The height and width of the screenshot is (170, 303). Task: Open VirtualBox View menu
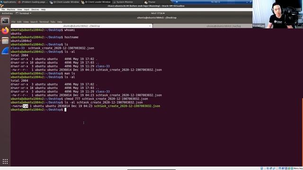pyautogui.click(x=19, y=9)
